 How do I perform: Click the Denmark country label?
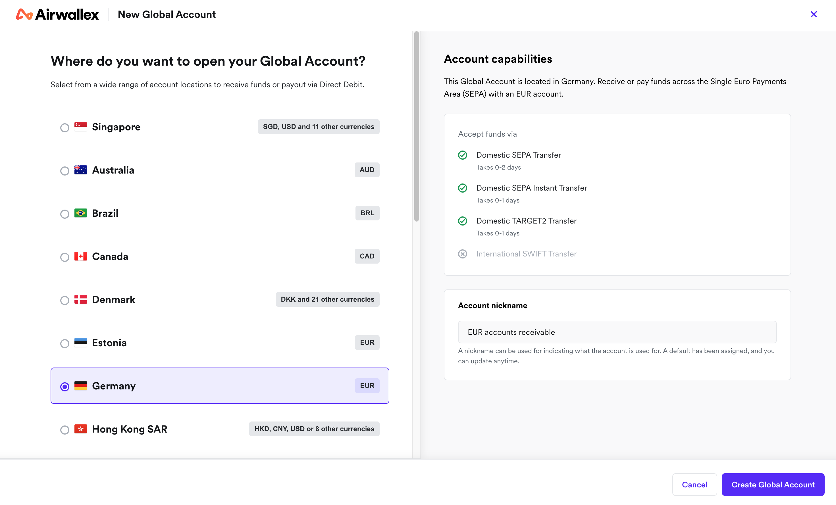[x=114, y=299]
